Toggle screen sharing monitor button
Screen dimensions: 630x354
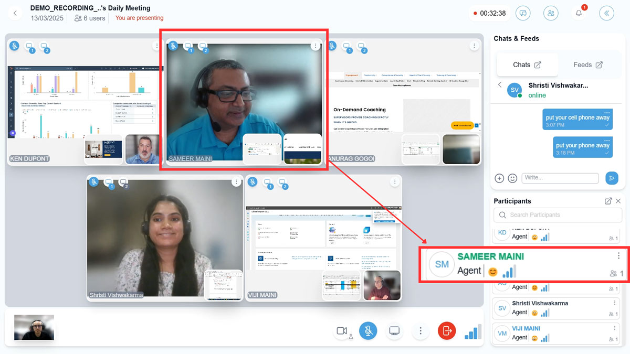click(x=394, y=331)
